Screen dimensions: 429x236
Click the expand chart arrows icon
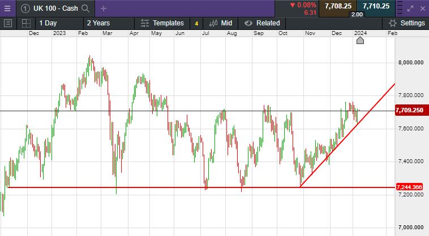coord(411,8)
